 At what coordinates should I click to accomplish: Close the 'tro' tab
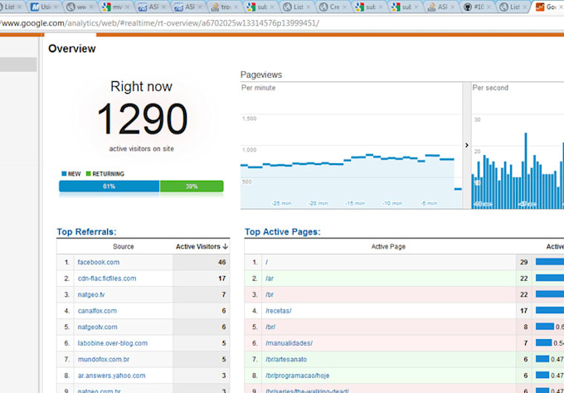tap(236, 7)
